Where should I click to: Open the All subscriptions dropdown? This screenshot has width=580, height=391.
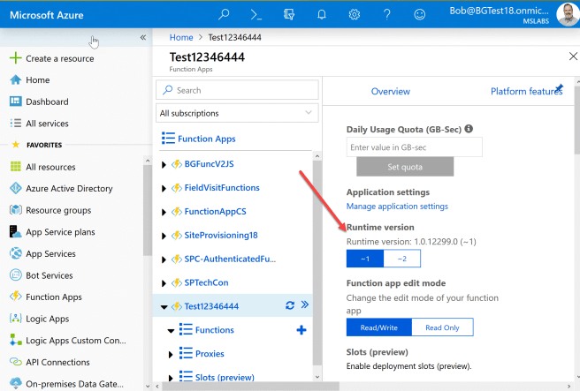[235, 113]
